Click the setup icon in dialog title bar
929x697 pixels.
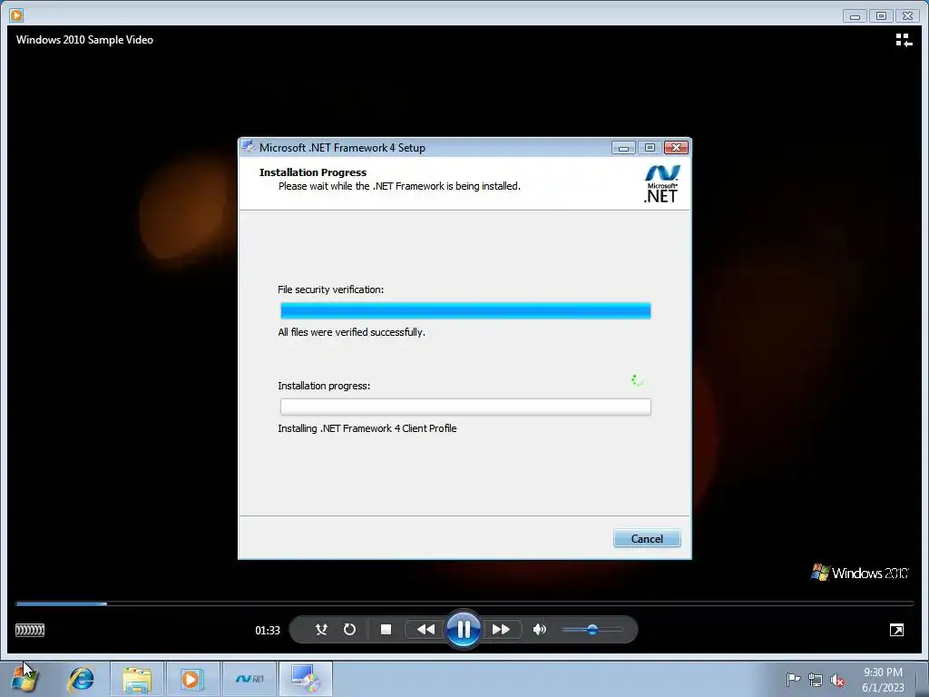[x=249, y=147]
